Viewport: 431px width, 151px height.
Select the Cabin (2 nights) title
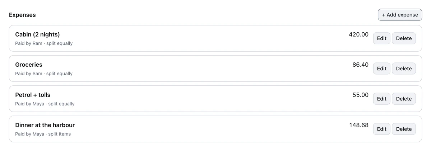37,34
